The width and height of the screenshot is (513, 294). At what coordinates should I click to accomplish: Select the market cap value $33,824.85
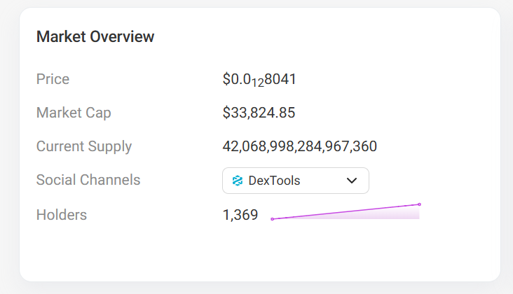tap(259, 113)
